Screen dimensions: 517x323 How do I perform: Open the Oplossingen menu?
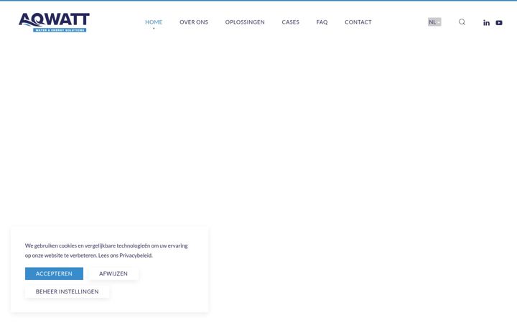click(245, 22)
